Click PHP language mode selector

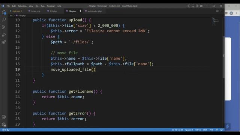pyautogui.click(x=211, y=130)
